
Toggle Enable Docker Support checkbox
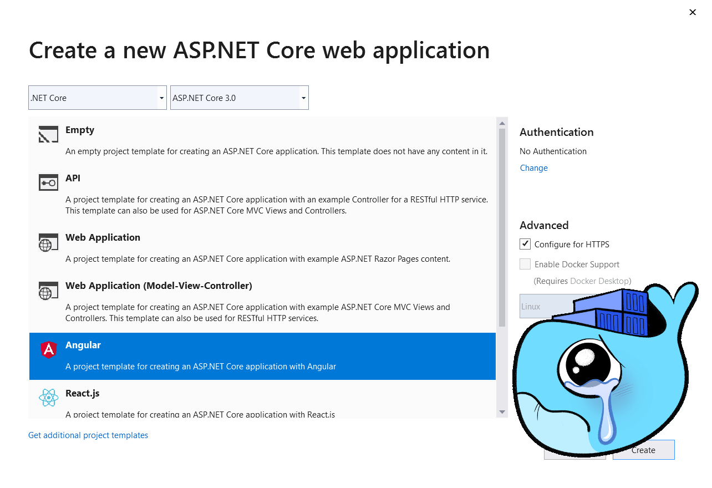click(x=525, y=264)
